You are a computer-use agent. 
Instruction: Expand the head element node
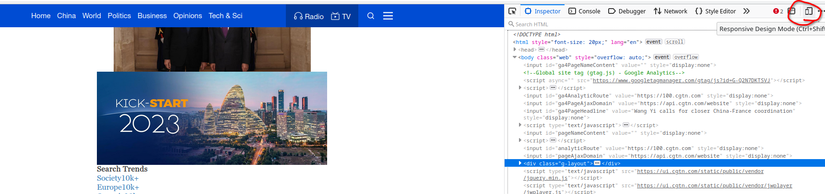pos(515,49)
